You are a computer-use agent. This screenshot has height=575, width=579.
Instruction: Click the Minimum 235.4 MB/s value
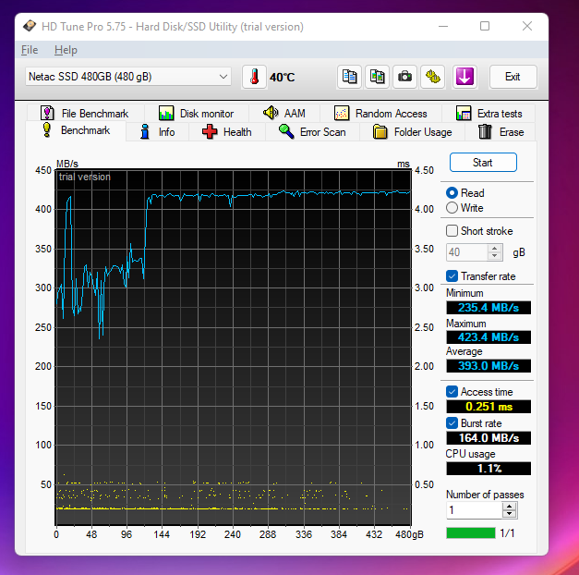tap(489, 308)
